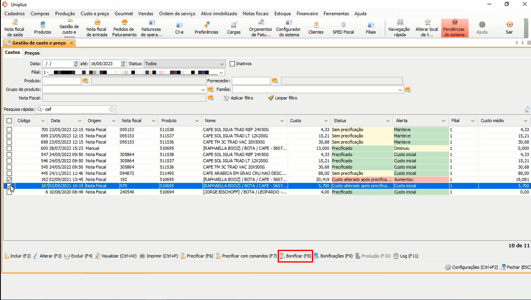Open the Notas fiscais menu
This screenshot has width=531, height=300.
click(x=255, y=14)
